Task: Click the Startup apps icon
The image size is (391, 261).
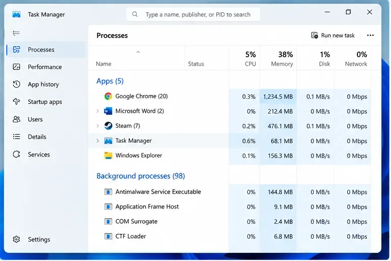Action: click(x=16, y=101)
